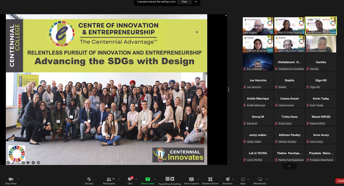This screenshot has width=344, height=186.
Task: Toggle slide subtitles CC icon
Action: (x=23, y=163)
